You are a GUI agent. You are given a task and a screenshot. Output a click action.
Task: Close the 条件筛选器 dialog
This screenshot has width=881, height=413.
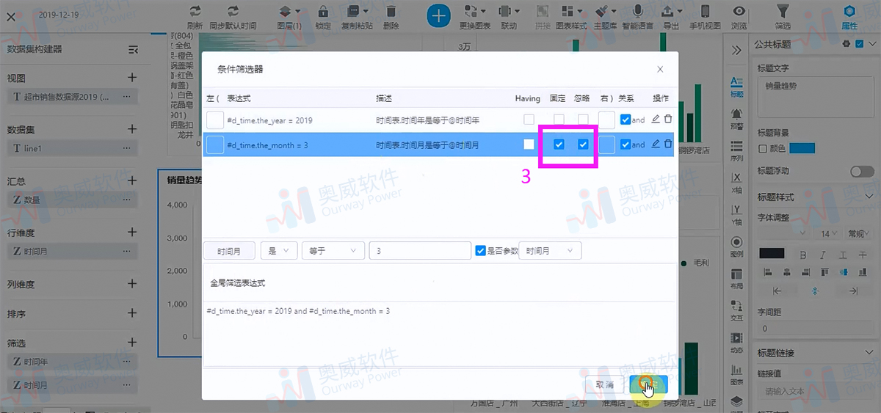point(660,70)
